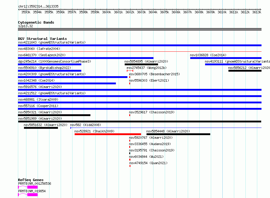
Task: Open nsv6461370 (Sedlazeck2020) variant
Action: (42, 55)
